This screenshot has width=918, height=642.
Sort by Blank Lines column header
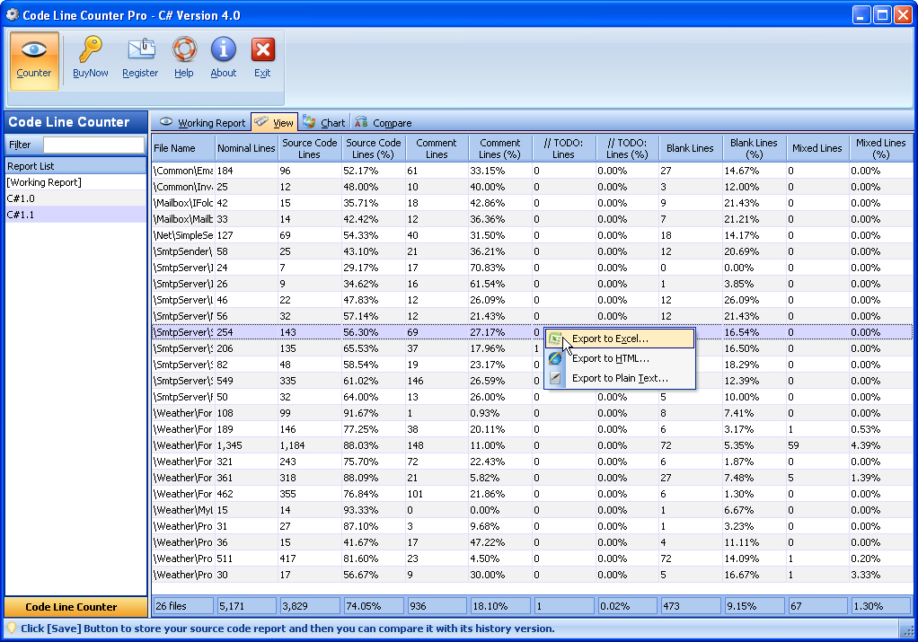click(x=690, y=148)
